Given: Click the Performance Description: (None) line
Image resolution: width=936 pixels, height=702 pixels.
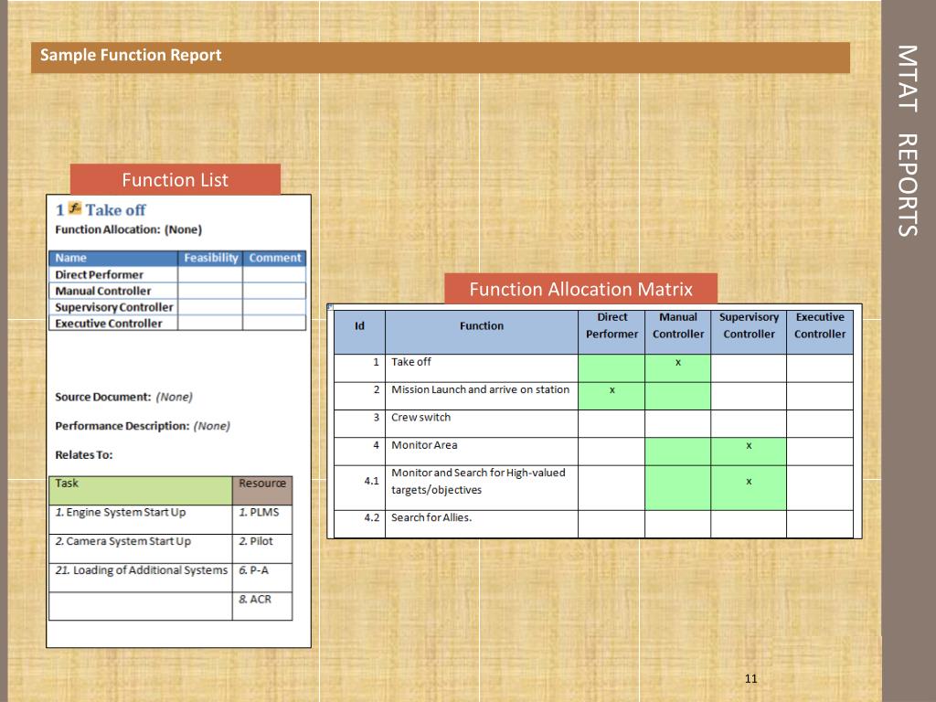Looking at the screenshot, I should pos(143,426).
